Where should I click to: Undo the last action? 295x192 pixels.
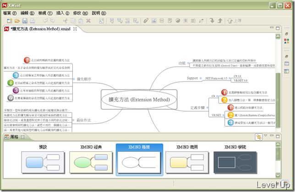(45, 21)
